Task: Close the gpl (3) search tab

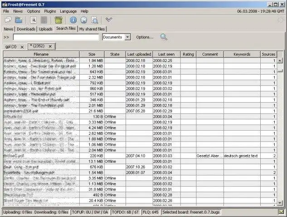Action: [22, 47]
